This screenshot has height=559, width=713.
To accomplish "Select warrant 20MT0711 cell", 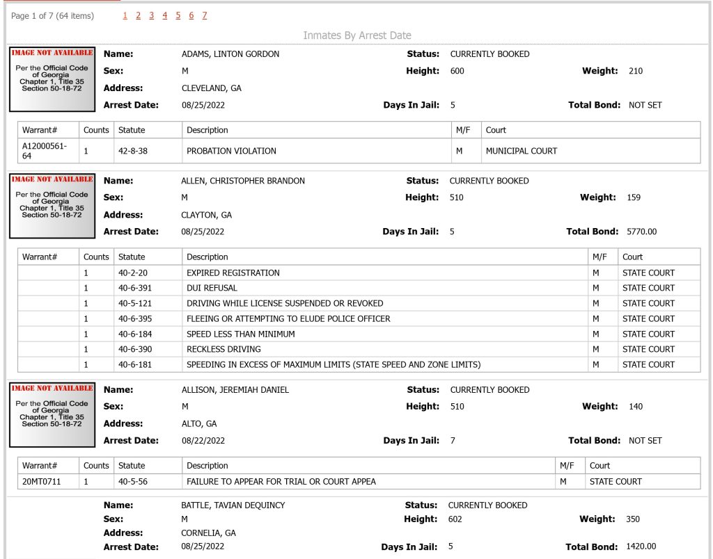I will coord(48,481).
